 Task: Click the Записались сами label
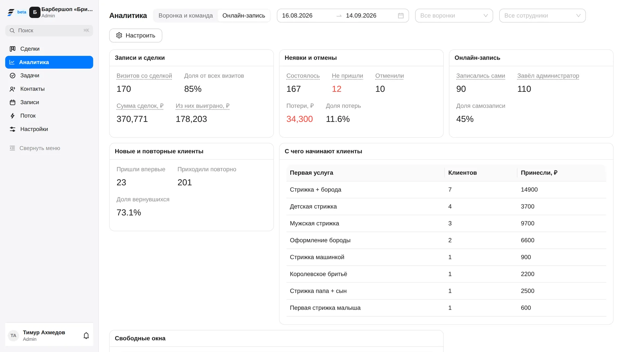[480, 76]
